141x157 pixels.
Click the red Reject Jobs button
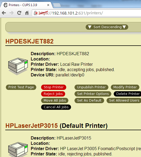coord(53,94)
